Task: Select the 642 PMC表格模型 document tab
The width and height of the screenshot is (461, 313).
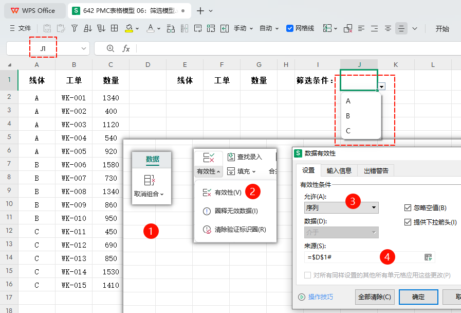Action: click(130, 11)
